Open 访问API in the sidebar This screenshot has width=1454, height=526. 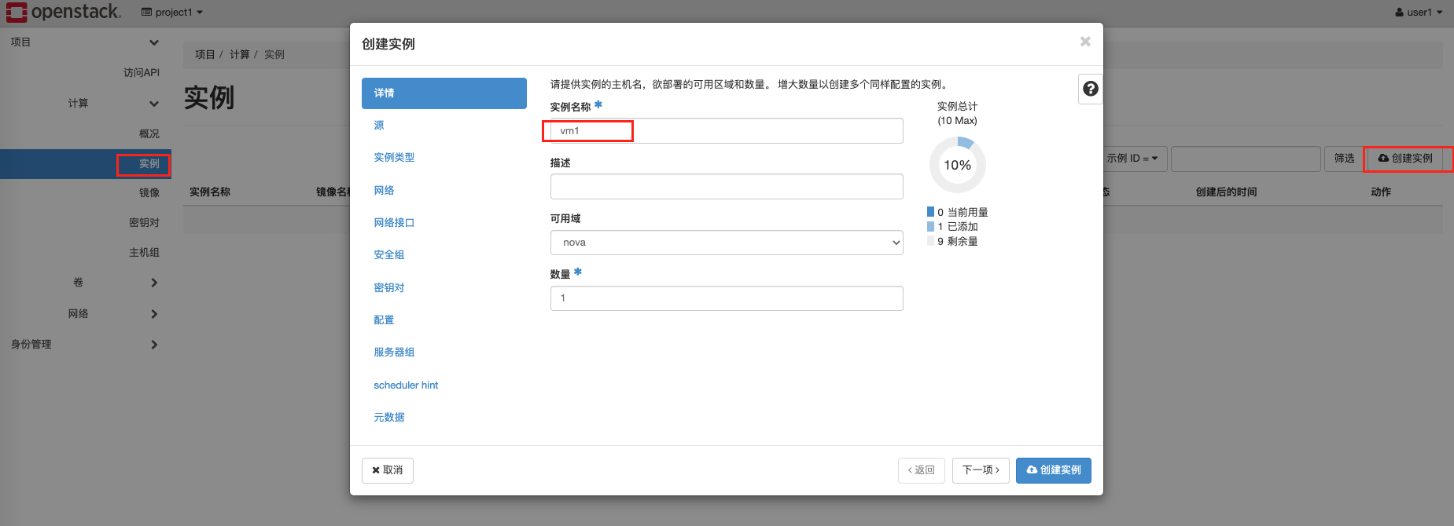pyautogui.click(x=141, y=72)
